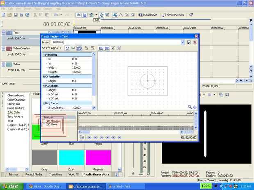Toggle Automatic Crossfades icon in toolbar
The height and width of the screenshot is (190, 254).
pyautogui.click(x=85, y=15)
